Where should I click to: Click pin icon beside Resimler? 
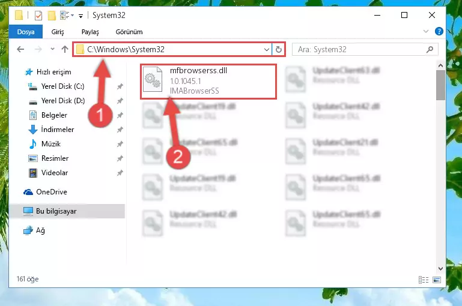pos(120,158)
